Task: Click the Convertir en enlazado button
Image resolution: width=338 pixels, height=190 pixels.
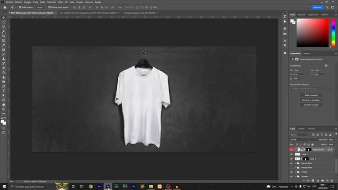Action: click(x=311, y=100)
